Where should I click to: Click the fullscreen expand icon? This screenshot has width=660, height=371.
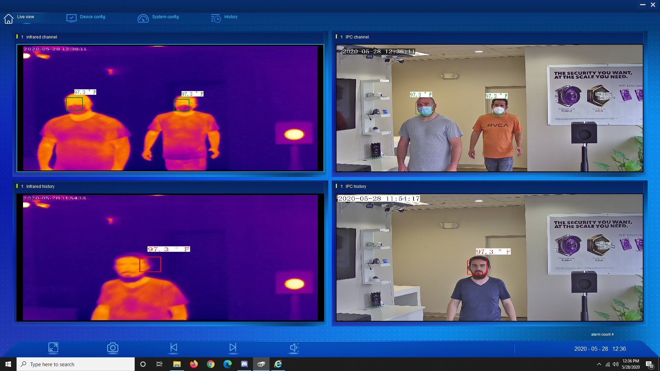click(53, 348)
